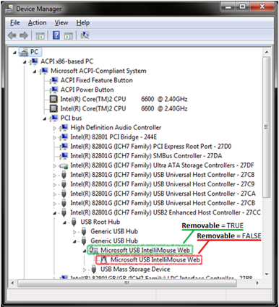The height and width of the screenshot is (307, 279).
Task: Expand USB Universal Host Controller 27C8 node
Action: (x=54, y=176)
